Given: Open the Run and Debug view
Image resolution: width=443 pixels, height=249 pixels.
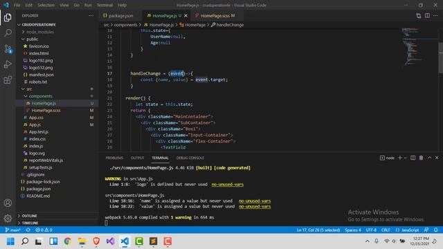Looking at the screenshot, I should (8, 64).
